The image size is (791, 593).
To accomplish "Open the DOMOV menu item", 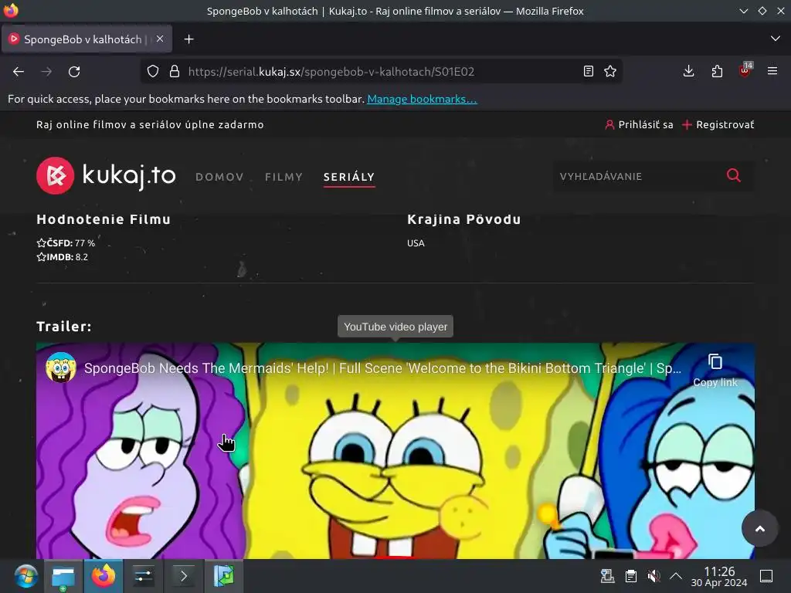I will coord(219,177).
